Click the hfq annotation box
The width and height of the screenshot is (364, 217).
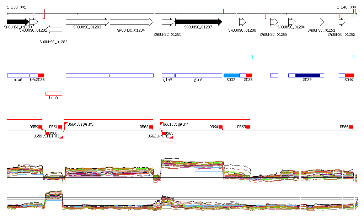[34, 75]
